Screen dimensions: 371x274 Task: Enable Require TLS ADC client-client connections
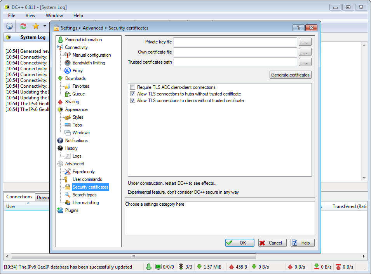[132, 87]
